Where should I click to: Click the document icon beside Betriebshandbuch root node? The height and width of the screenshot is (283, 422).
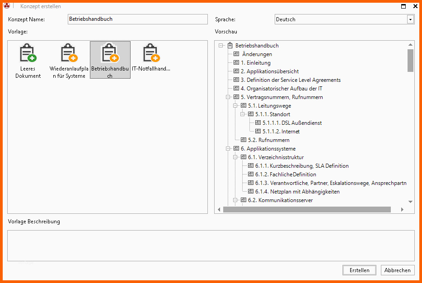[x=230, y=46]
